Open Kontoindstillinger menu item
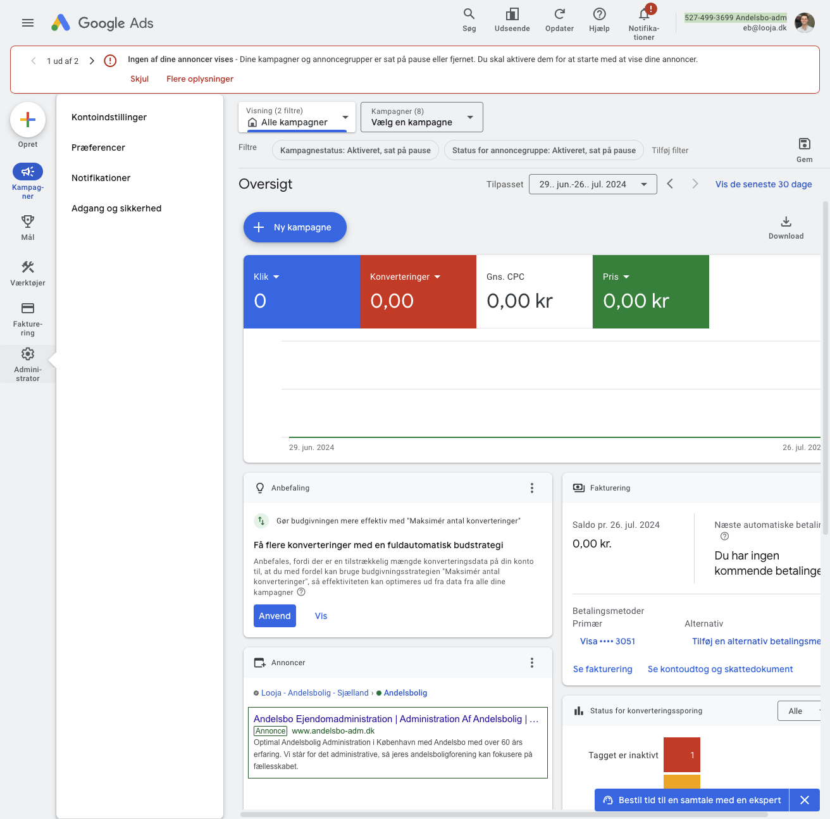This screenshot has height=819, width=830. (x=109, y=117)
